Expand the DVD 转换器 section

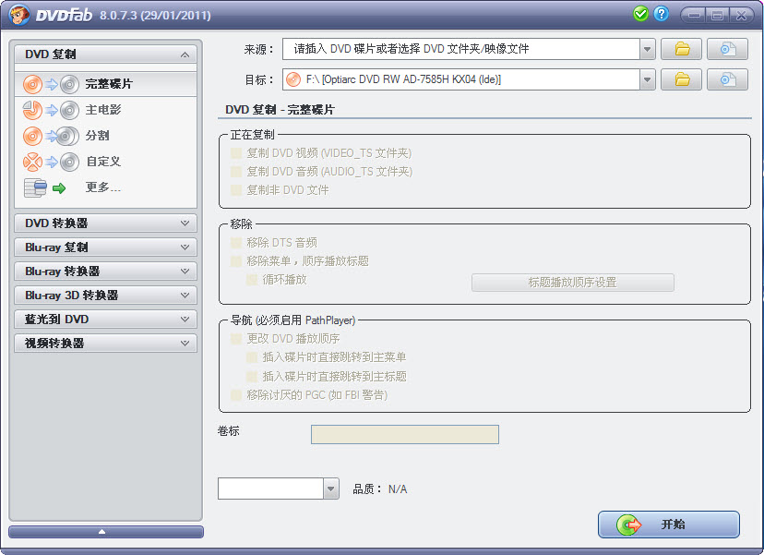[x=106, y=223]
